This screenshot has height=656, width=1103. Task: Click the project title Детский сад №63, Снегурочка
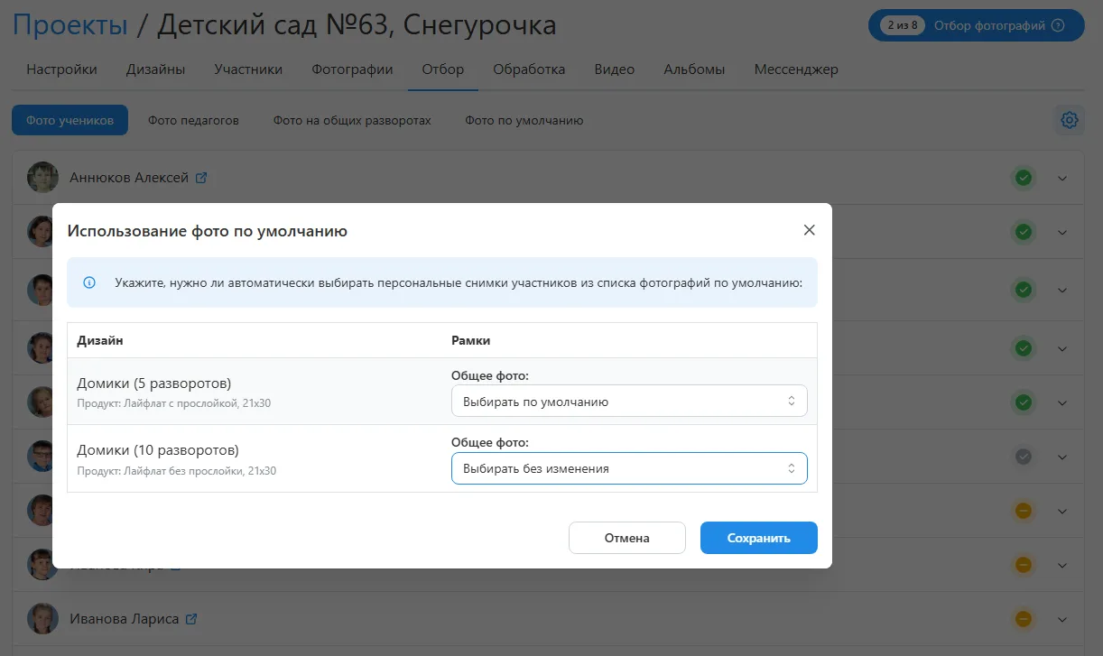[x=357, y=25]
